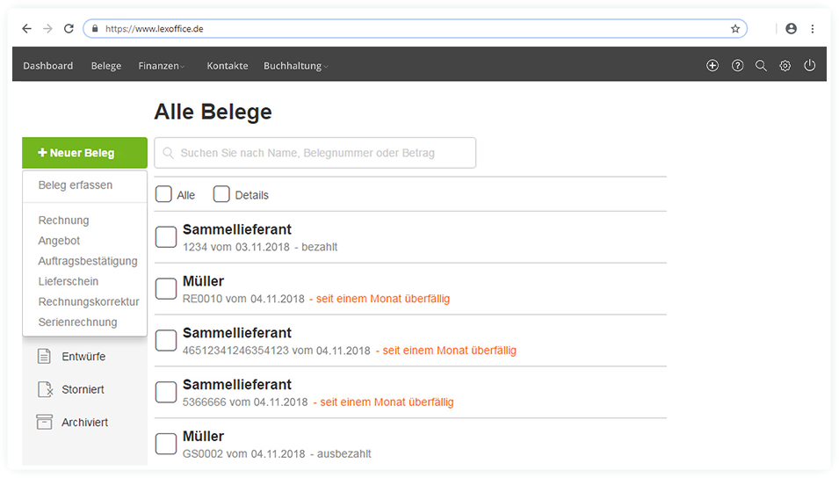Check the Müller RE0010 entry checkbox

point(166,289)
